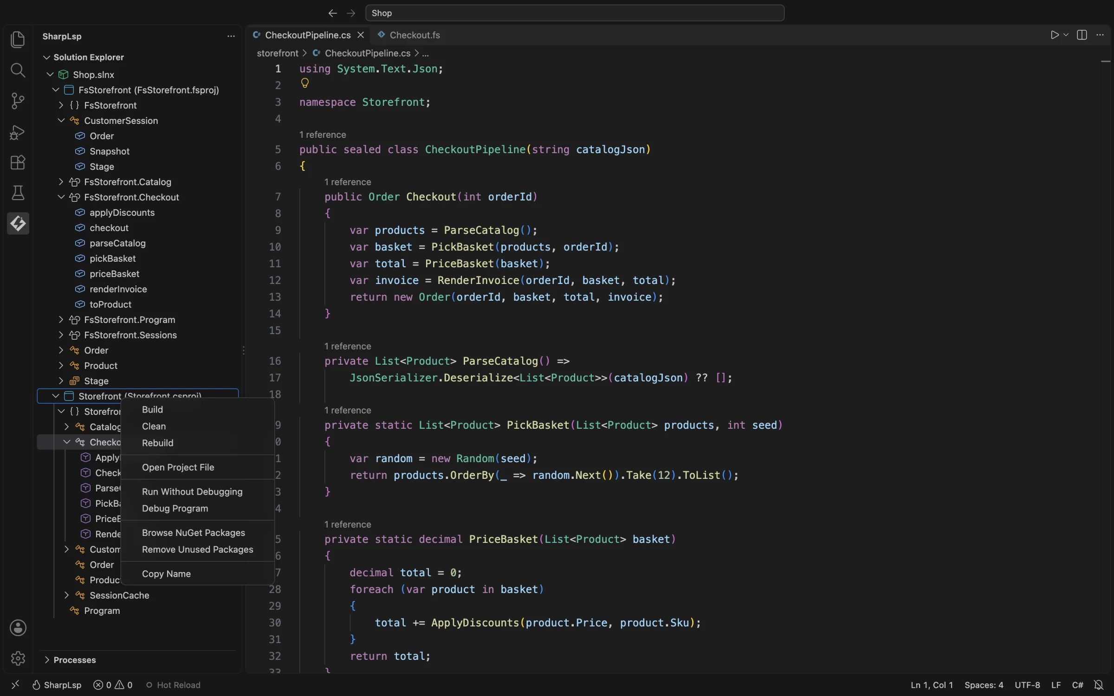
Task: Close the CheckoutPipeline.cs tab
Action: point(360,35)
